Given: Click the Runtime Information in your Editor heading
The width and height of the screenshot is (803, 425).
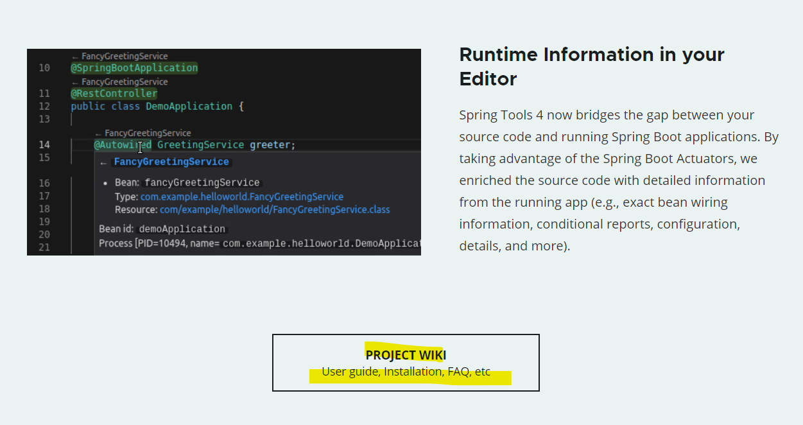Looking at the screenshot, I should [x=592, y=66].
